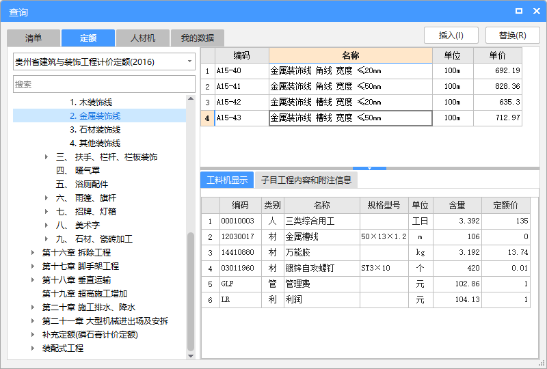Open the 人材机 tab
The image size is (547, 369).
[143, 38]
